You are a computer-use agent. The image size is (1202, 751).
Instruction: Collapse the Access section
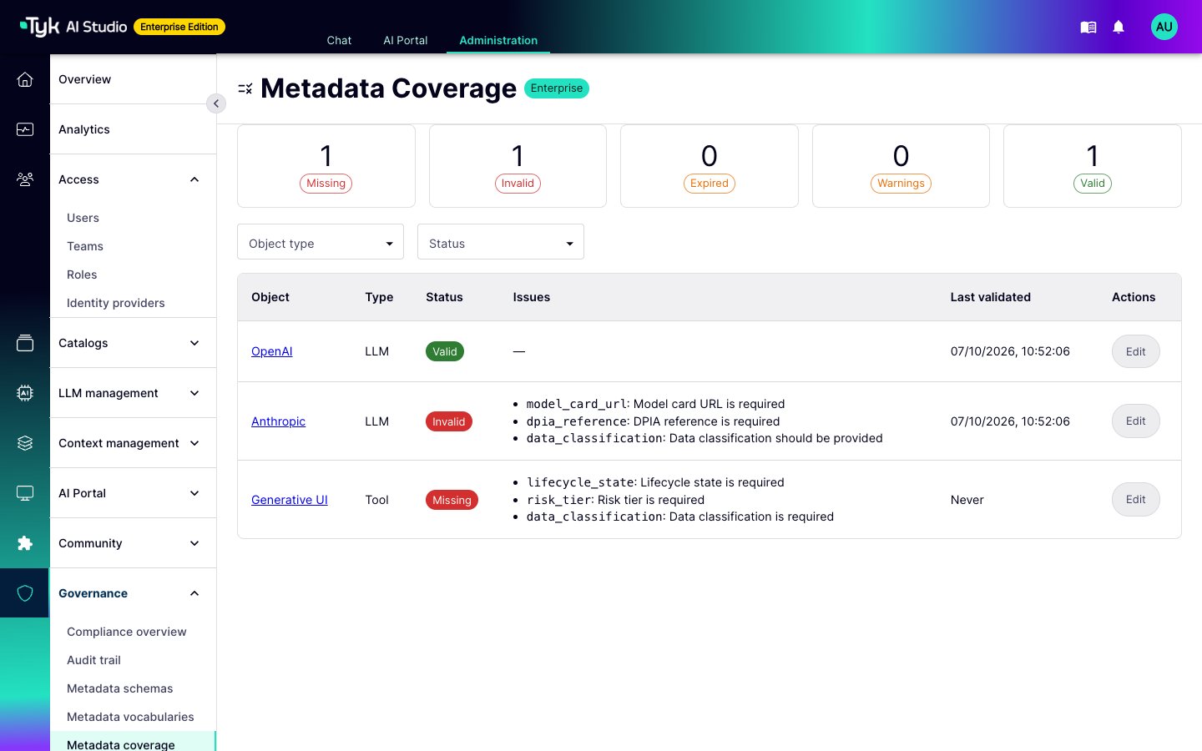point(133,179)
